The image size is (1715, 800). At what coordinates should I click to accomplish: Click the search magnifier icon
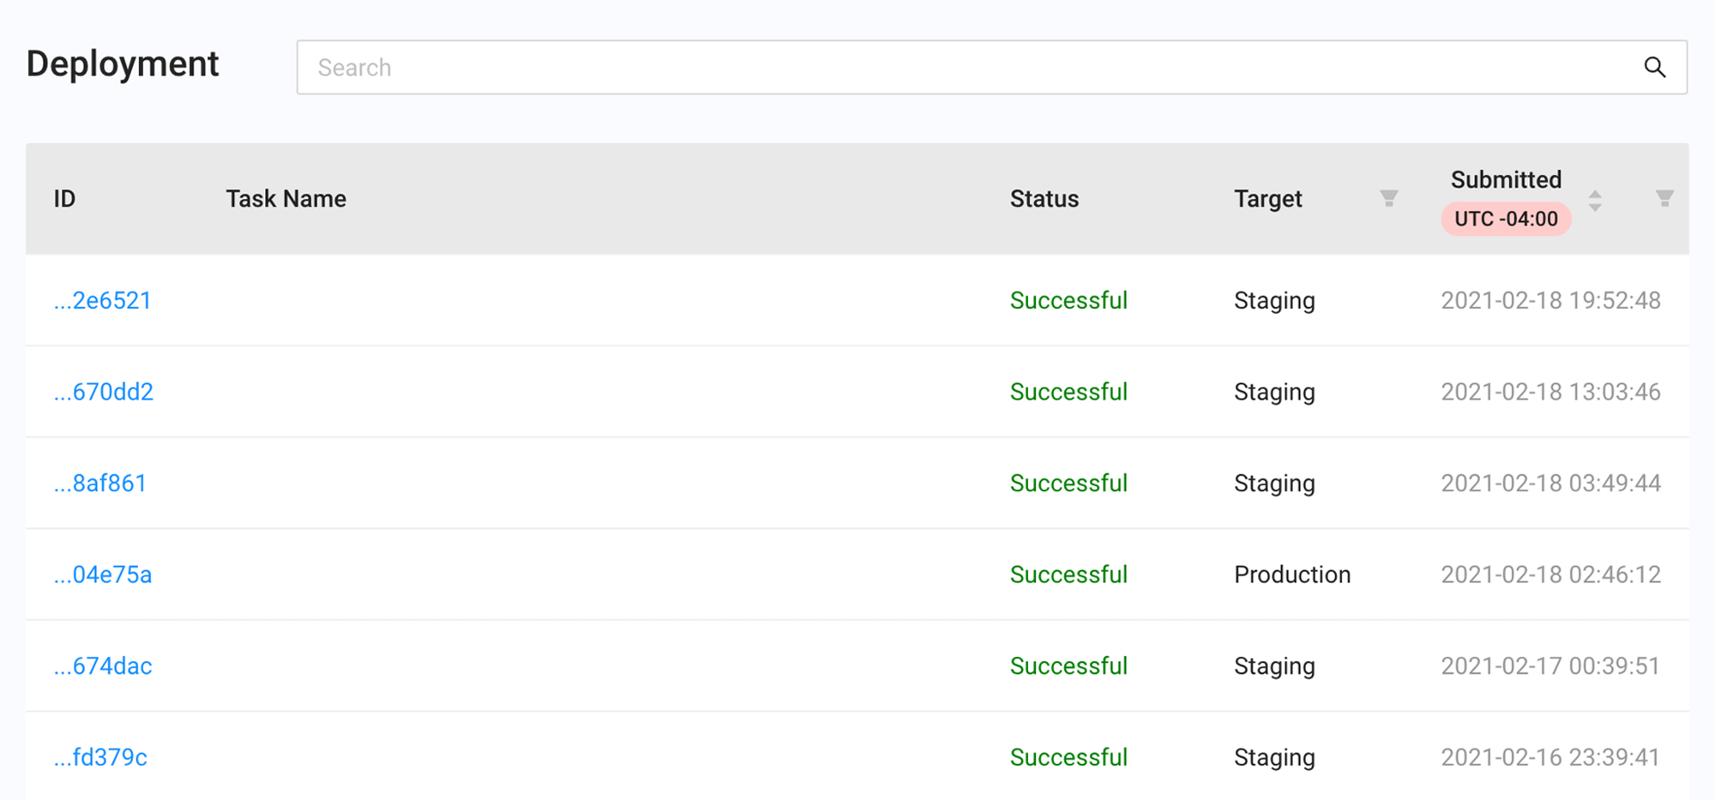[1655, 67]
